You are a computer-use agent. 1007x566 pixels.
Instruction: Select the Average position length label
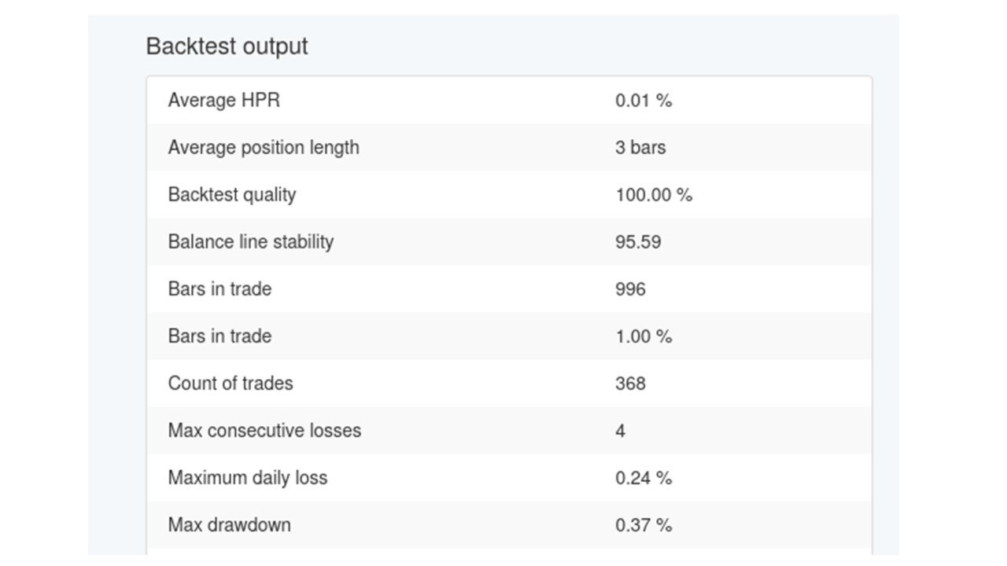(x=263, y=148)
